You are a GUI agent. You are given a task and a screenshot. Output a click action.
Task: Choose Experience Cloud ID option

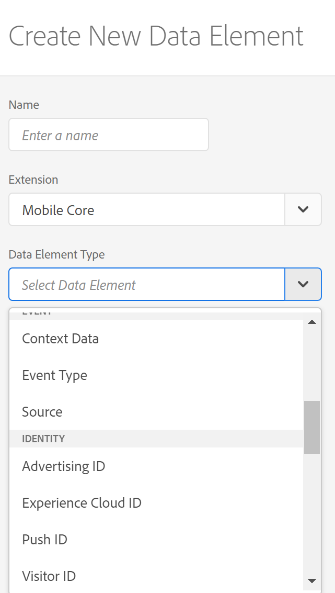[82, 502]
